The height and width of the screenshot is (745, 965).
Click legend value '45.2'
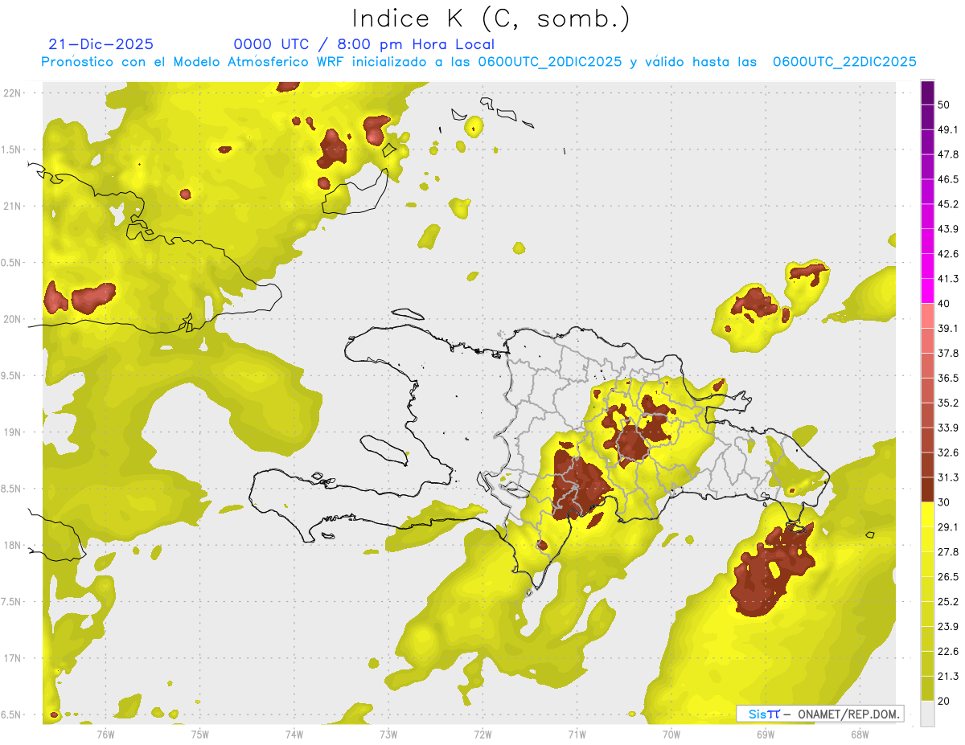pyautogui.click(x=948, y=204)
